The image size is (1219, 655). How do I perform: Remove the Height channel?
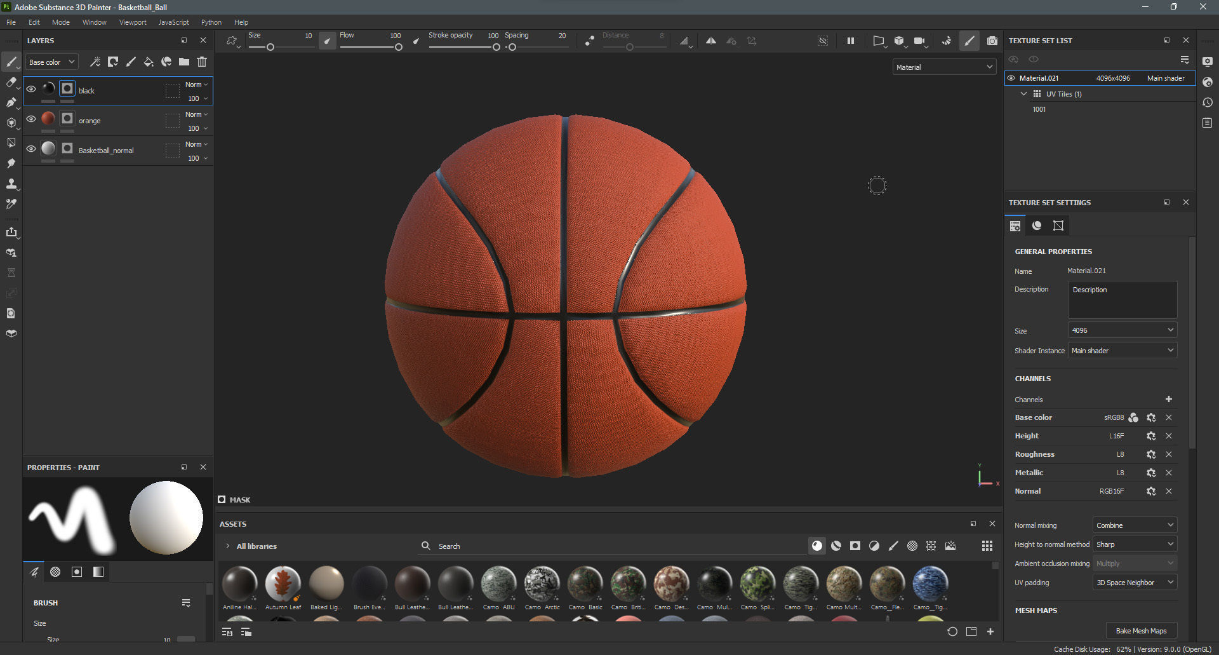click(x=1169, y=436)
